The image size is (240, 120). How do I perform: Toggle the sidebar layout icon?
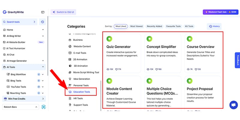coord(43,12)
